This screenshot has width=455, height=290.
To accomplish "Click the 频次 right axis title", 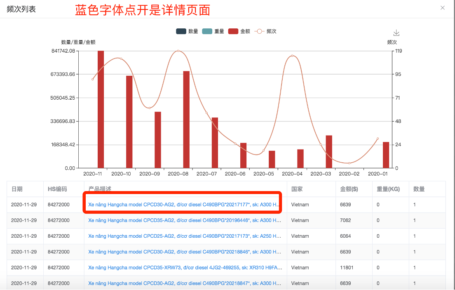I will point(392,42).
